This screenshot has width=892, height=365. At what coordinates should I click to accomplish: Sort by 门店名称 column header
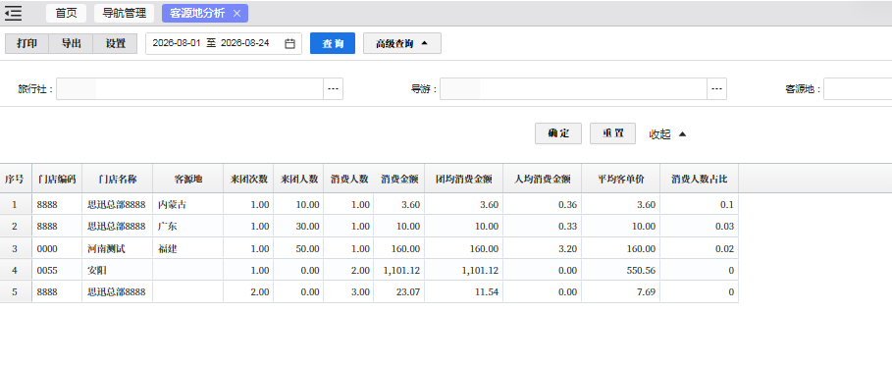click(117, 179)
